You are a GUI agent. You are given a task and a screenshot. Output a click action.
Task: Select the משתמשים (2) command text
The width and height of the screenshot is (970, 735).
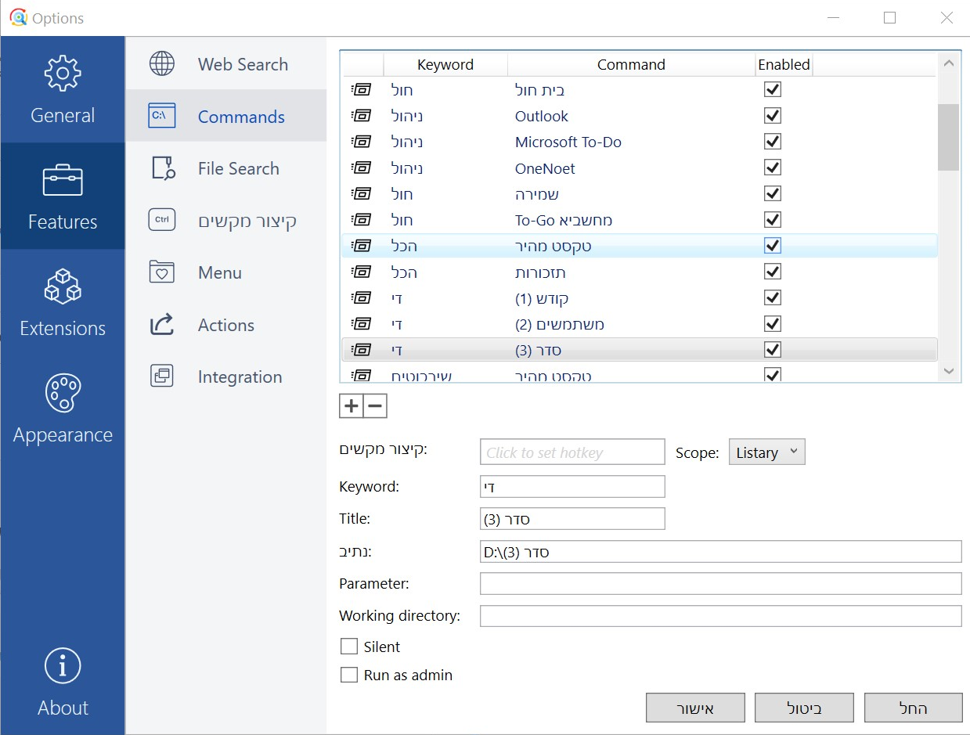point(560,324)
